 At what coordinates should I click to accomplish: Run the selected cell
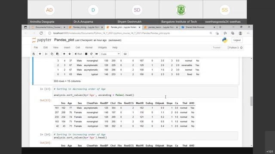[x=78, y=54]
